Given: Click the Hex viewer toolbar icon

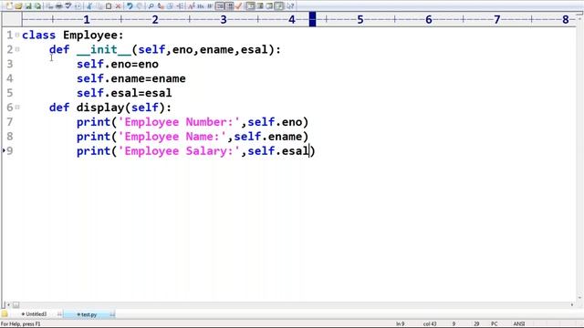Looking at the screenshot, I should pos(201,6).
